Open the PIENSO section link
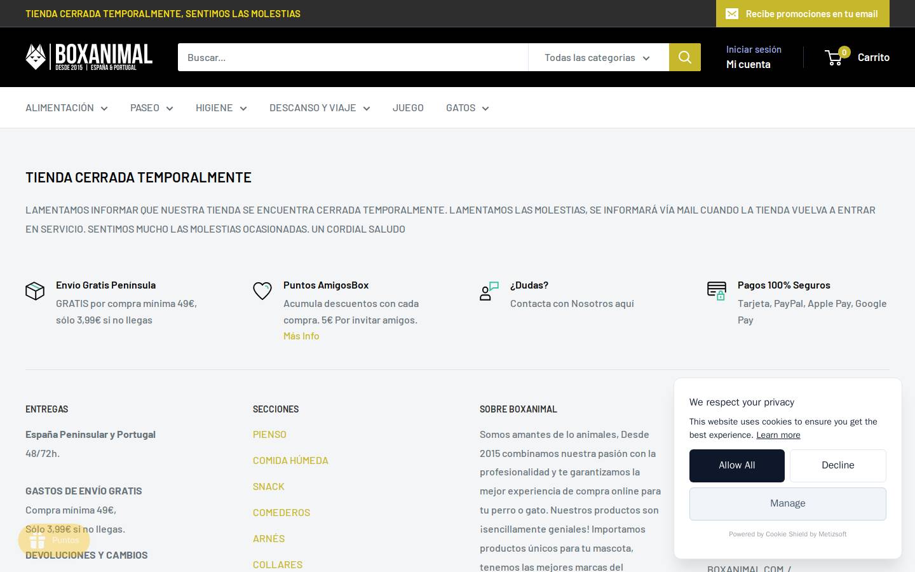Screen dimensions: 915x572 [x=269, y=434]
